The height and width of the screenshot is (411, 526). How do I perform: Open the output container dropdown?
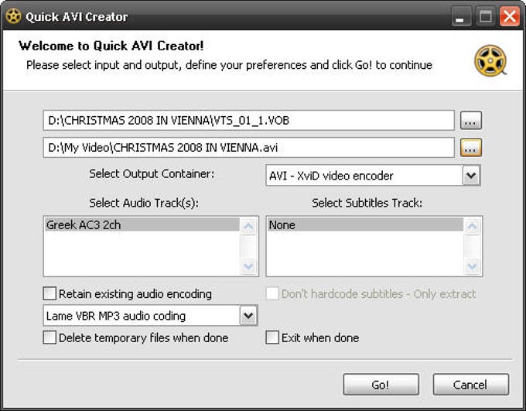471,175
